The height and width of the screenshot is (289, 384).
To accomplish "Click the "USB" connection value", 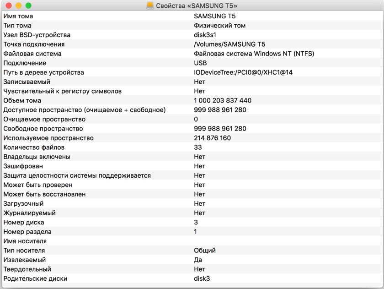I will click(200, 63).
